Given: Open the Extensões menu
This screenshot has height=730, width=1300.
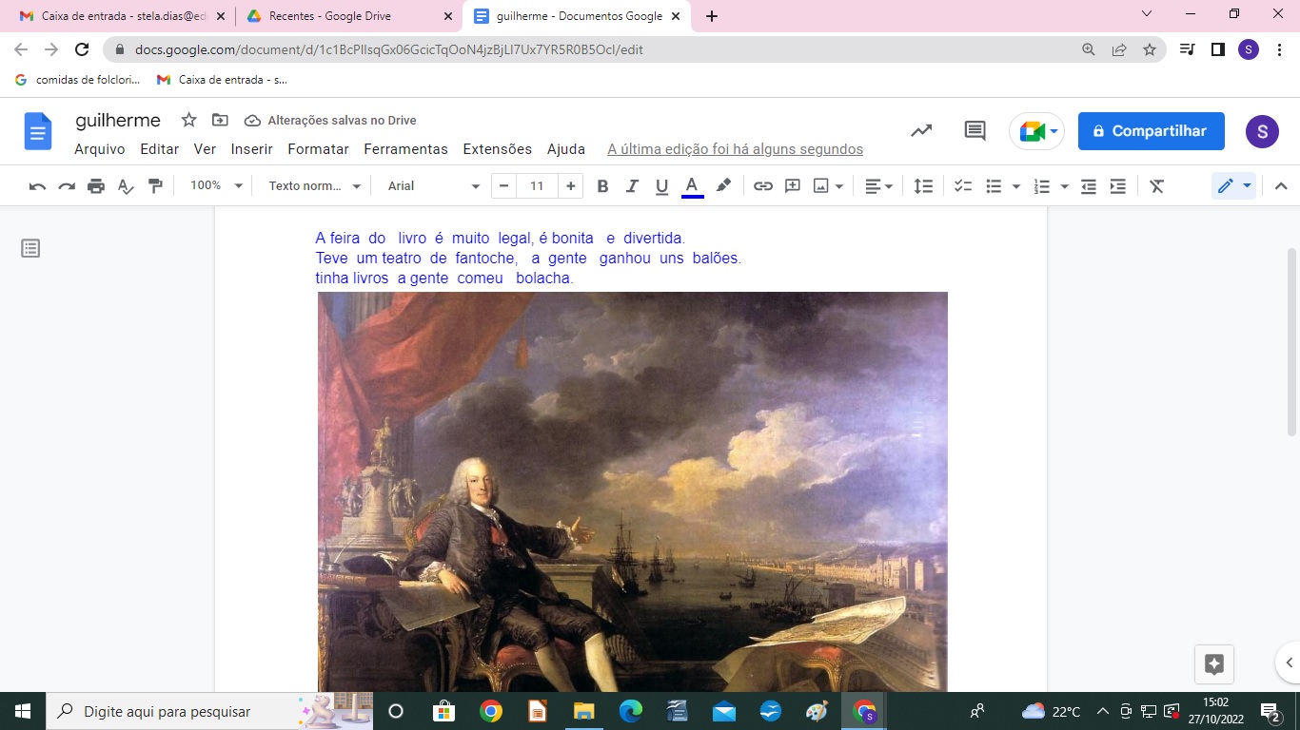Looking at the screenshot, I should 498,149.
